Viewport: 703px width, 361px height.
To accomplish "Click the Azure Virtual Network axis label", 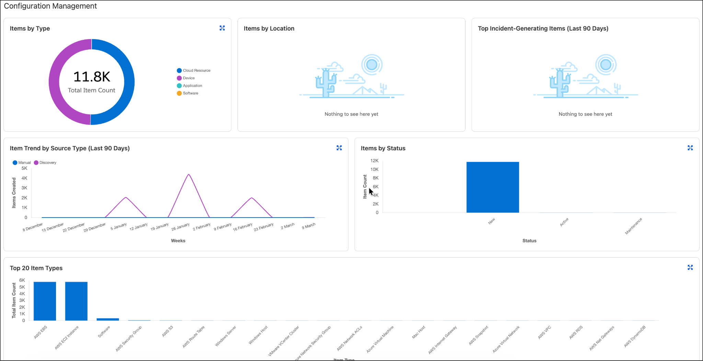I will (x=506, y=339).
